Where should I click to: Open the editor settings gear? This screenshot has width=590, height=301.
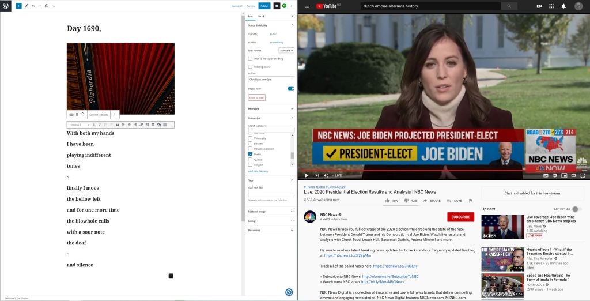(277, 6)
